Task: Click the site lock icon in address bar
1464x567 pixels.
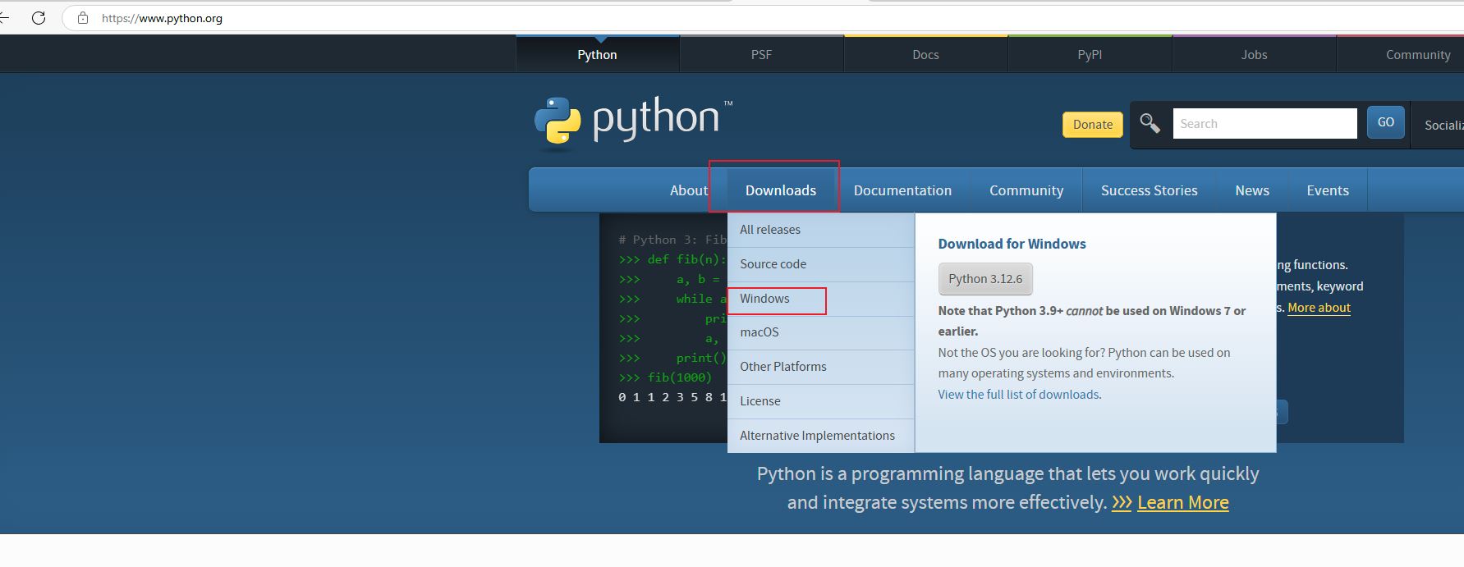Action: pos(82,18)
